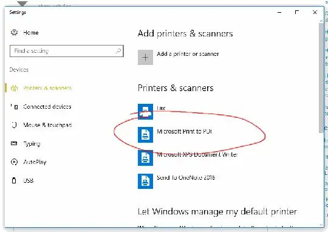Viewport: 328px width, 232px height.
Task: Select the Fax printer icon
Action: 145,112
